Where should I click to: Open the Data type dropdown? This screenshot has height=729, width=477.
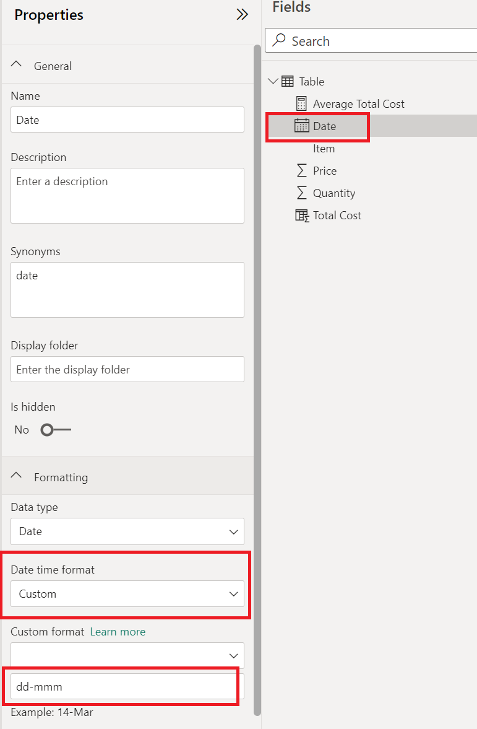click(x=127, y=531)
